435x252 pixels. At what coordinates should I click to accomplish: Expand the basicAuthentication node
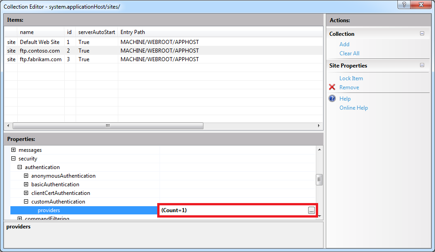click(x=26, y=184)
